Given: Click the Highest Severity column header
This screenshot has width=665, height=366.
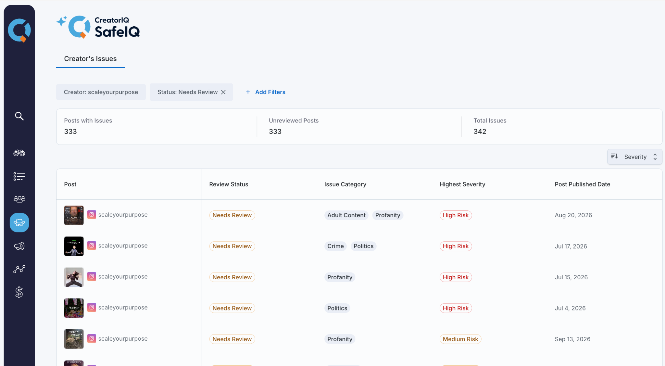Looking at the screenshot, I should (x=462, y=184).
